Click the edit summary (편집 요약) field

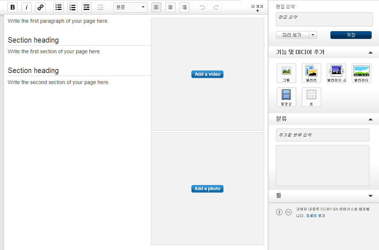[325, 19]
